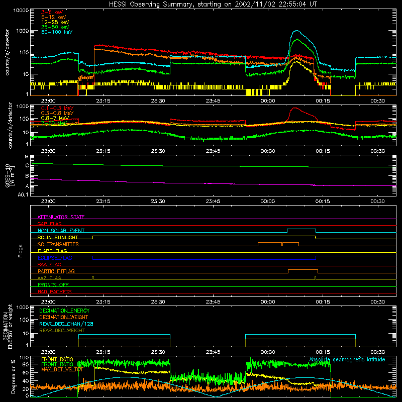Click the green 25-50 keV legend entry
This screenshot has width=402, height=402.
click(55, 27)
